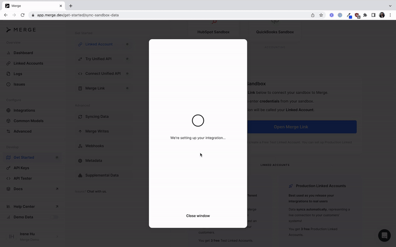This screenshot has height=247, width=396.
Task: Expand the tab search chevron
Action: click(x=389, y=5)
